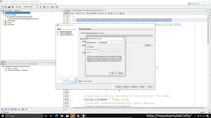
Task: Click the NetBeans quick search field
Action: [x=199, y=4]
